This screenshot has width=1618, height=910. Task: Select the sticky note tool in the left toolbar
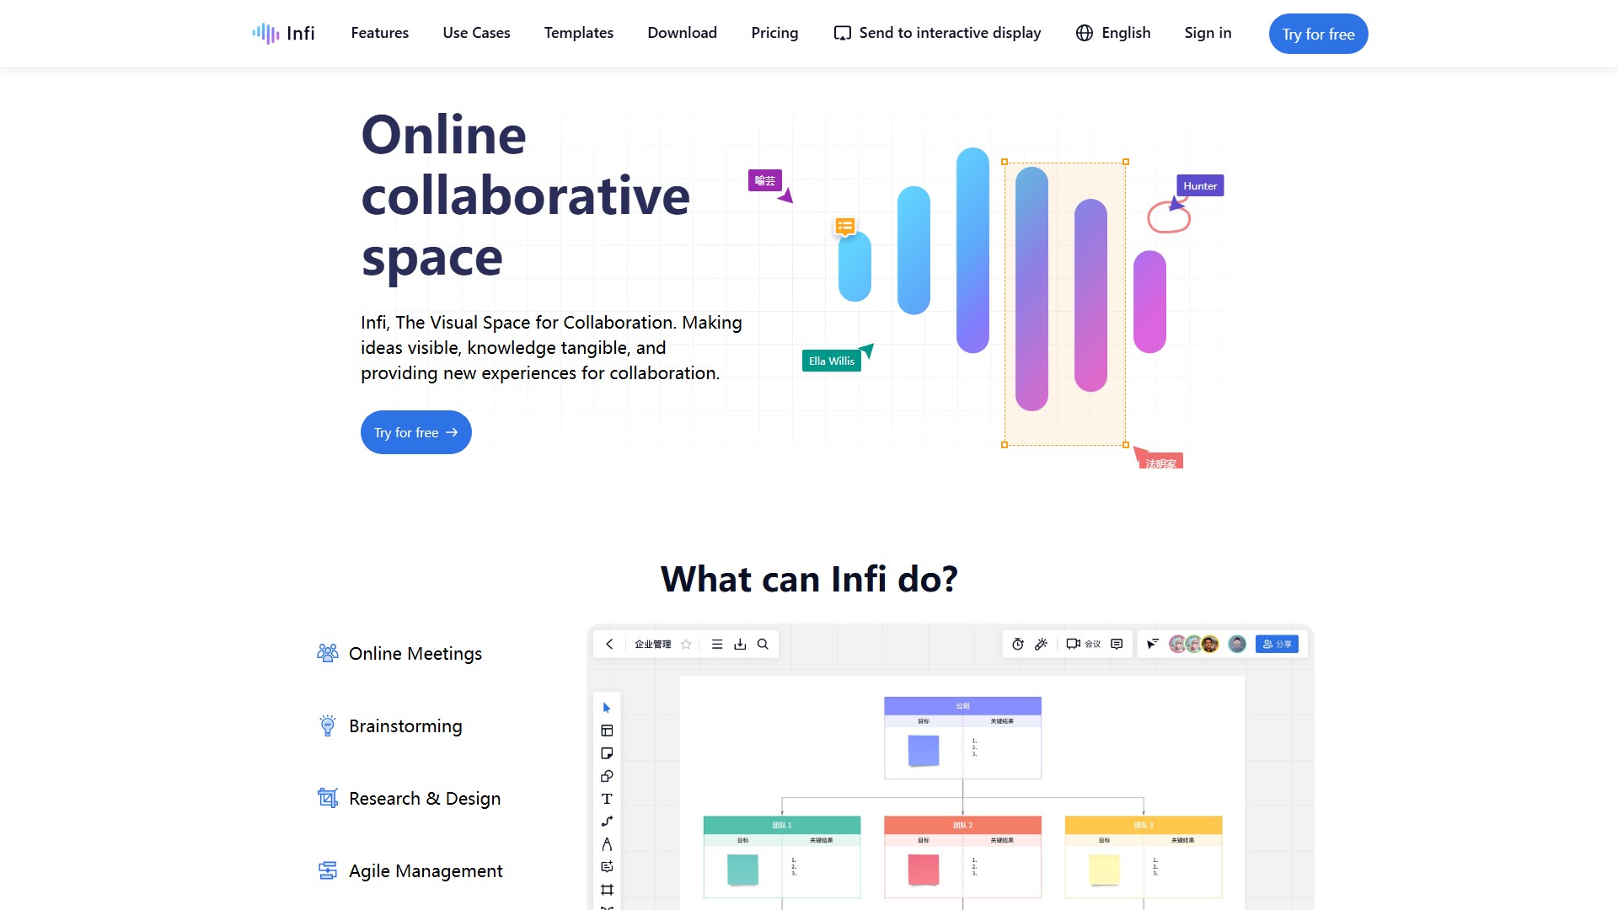607,753
